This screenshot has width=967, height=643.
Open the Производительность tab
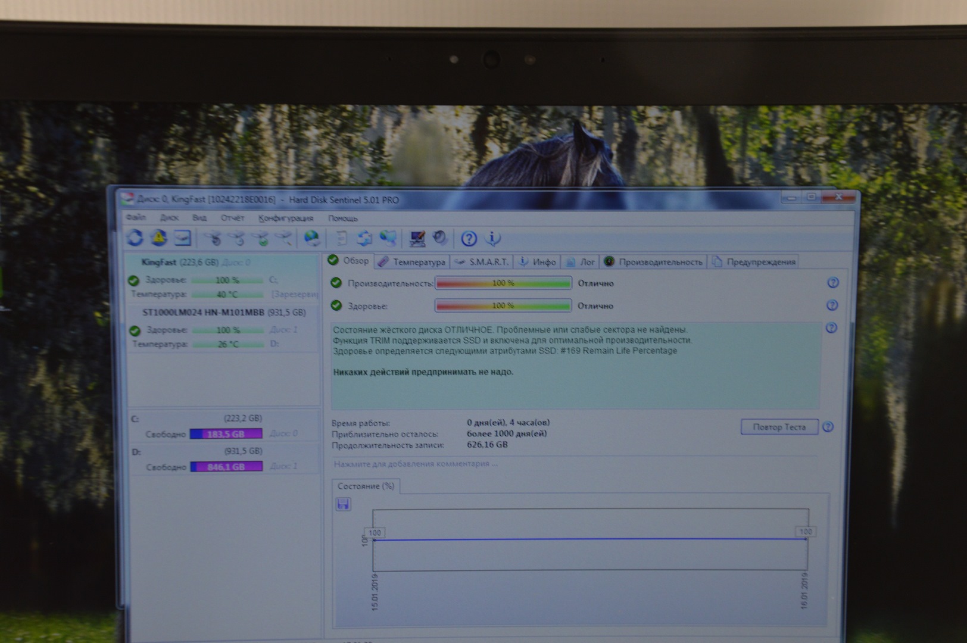coord(654,262)
